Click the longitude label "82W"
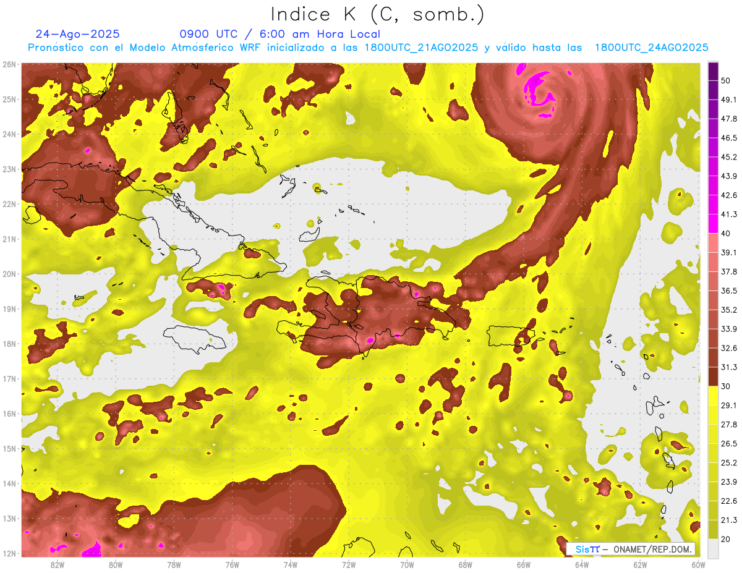 tap(58, 564)
